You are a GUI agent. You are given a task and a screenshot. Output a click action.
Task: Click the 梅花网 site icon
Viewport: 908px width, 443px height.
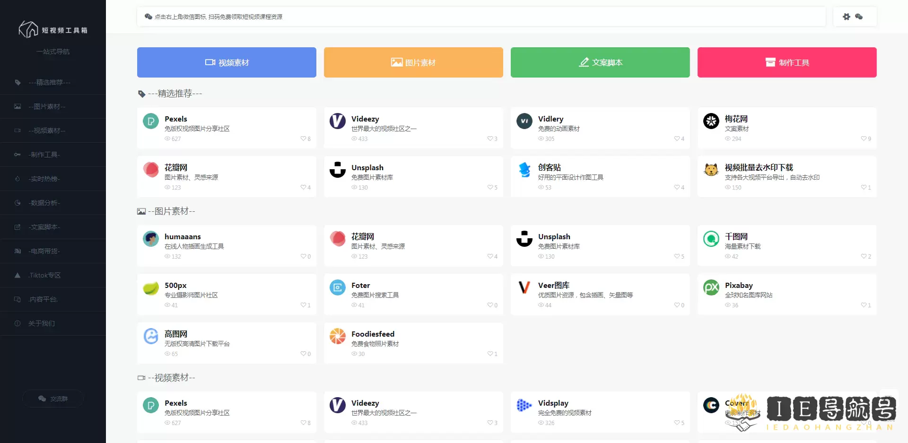(711, 121)
